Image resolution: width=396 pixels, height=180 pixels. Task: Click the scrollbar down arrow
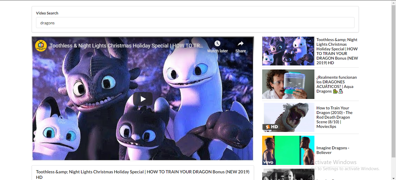pos(393,178)
